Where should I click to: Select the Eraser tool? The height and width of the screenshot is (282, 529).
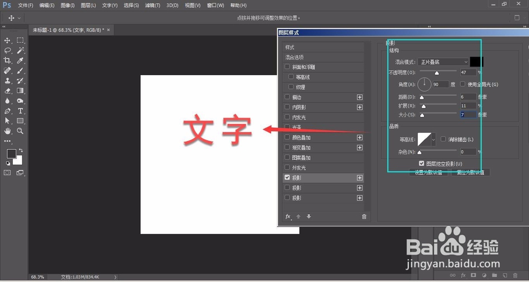pyautogui.click(x=7, y=91)
